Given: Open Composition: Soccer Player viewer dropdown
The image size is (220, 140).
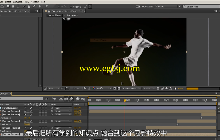Looking at the screenshot, I should click(x=81, y=11).
